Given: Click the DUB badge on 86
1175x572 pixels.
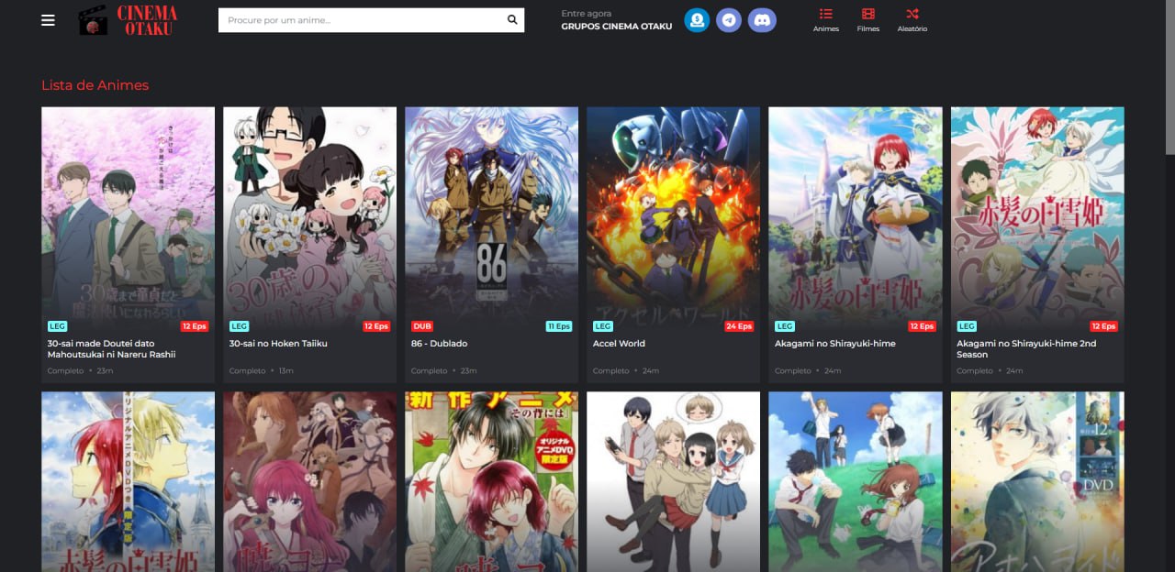Looking at the screenshot, I should (422, 326).
